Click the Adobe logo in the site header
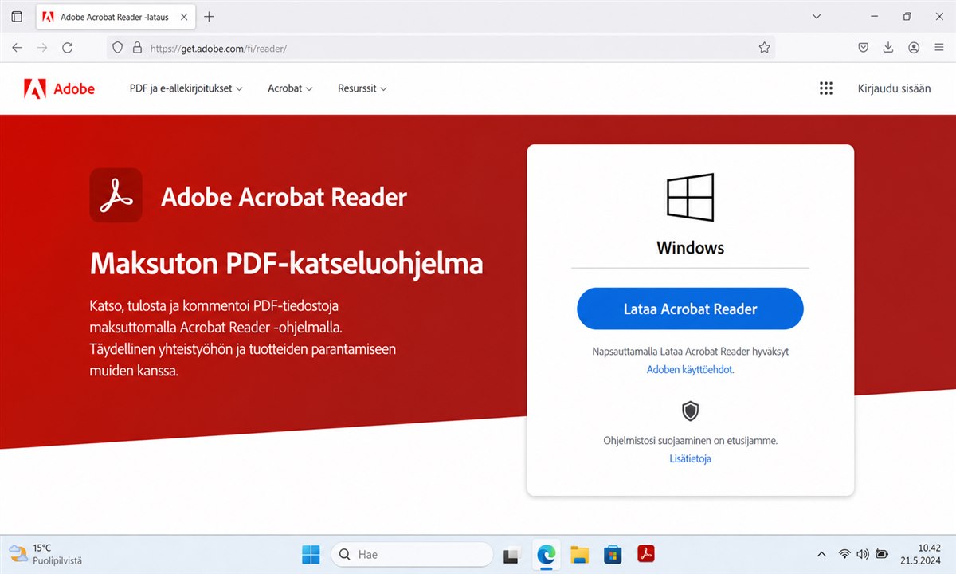956x574 pixels. 59,88
